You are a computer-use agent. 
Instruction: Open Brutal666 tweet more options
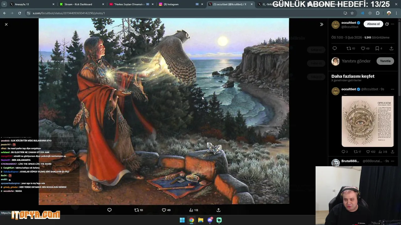393,161
